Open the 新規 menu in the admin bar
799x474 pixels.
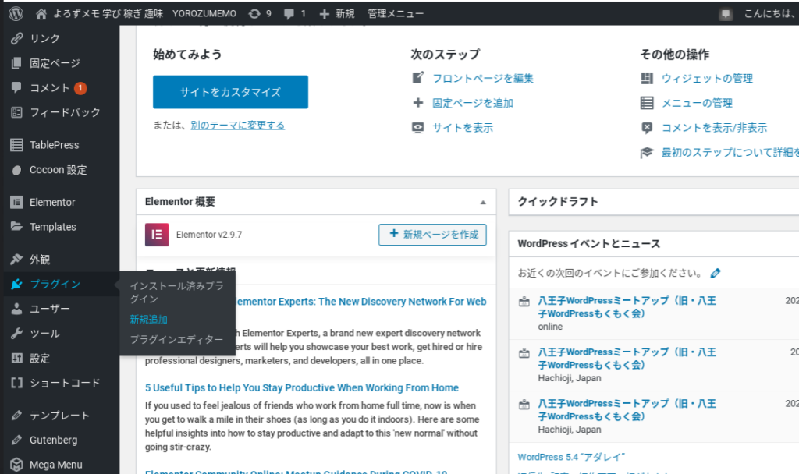pyautogui.click(x=337, y=12)
